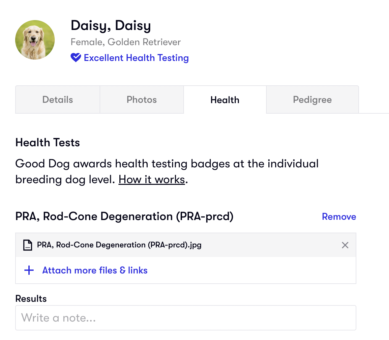The width and height of the screenshot is (389, 340).
Task: Click the PRA, Rod-Cone Degeneration test title
Action: (x=124, y=216)
